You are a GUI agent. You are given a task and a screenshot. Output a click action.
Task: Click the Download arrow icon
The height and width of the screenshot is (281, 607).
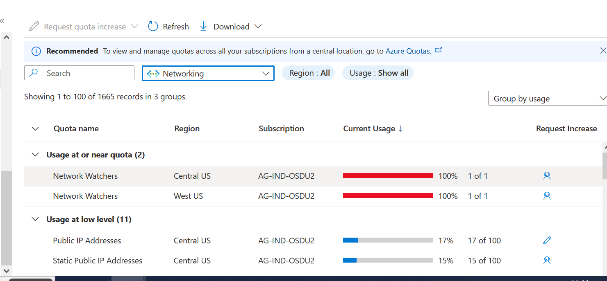[x=203, y=27]
